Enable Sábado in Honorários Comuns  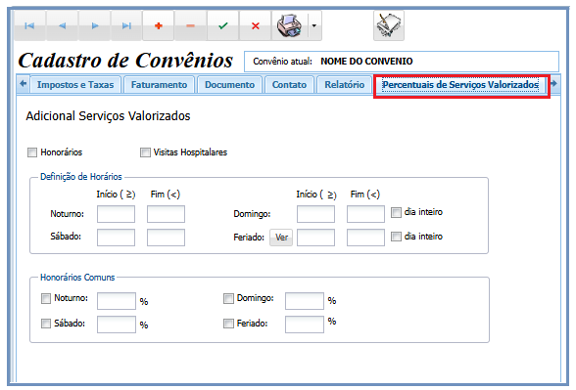[46, 324]
